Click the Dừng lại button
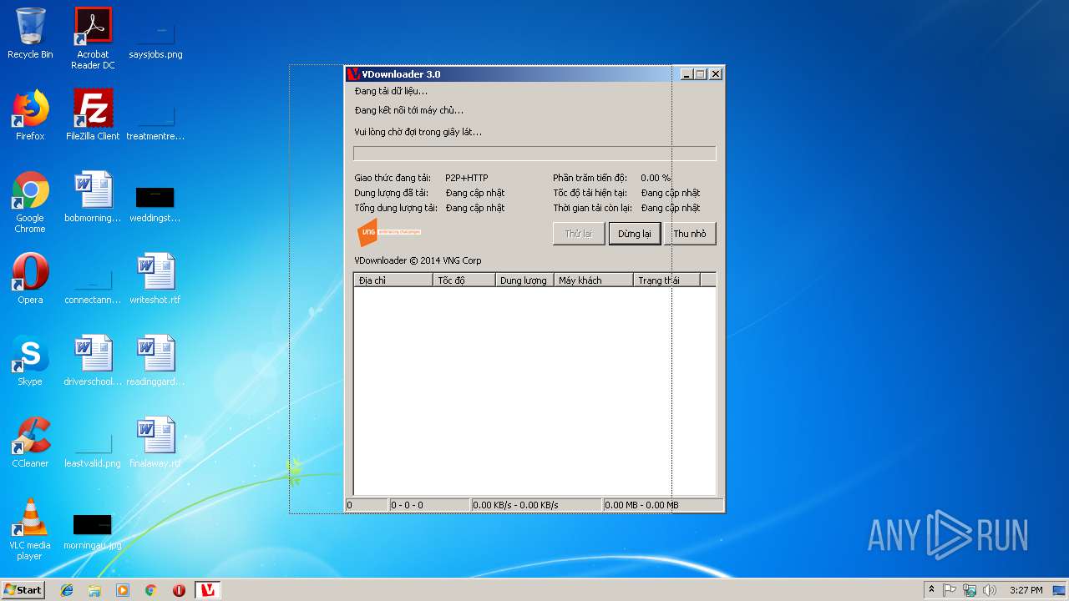 (x=635, y=234)
